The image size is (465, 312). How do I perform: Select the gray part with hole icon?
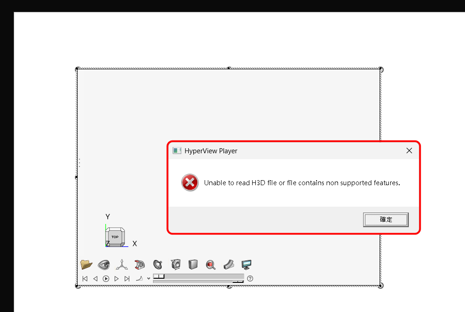tap(175, 265)
